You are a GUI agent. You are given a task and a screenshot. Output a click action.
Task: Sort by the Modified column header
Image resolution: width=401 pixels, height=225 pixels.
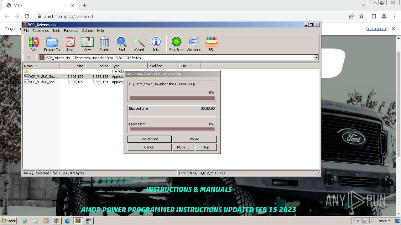[163, 66]
